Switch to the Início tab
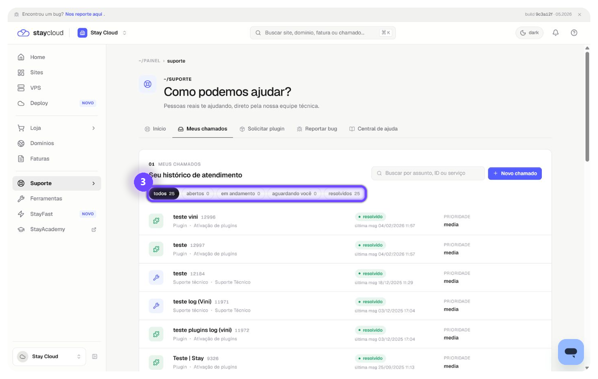The image size is (598, 379). click(155, 129)
